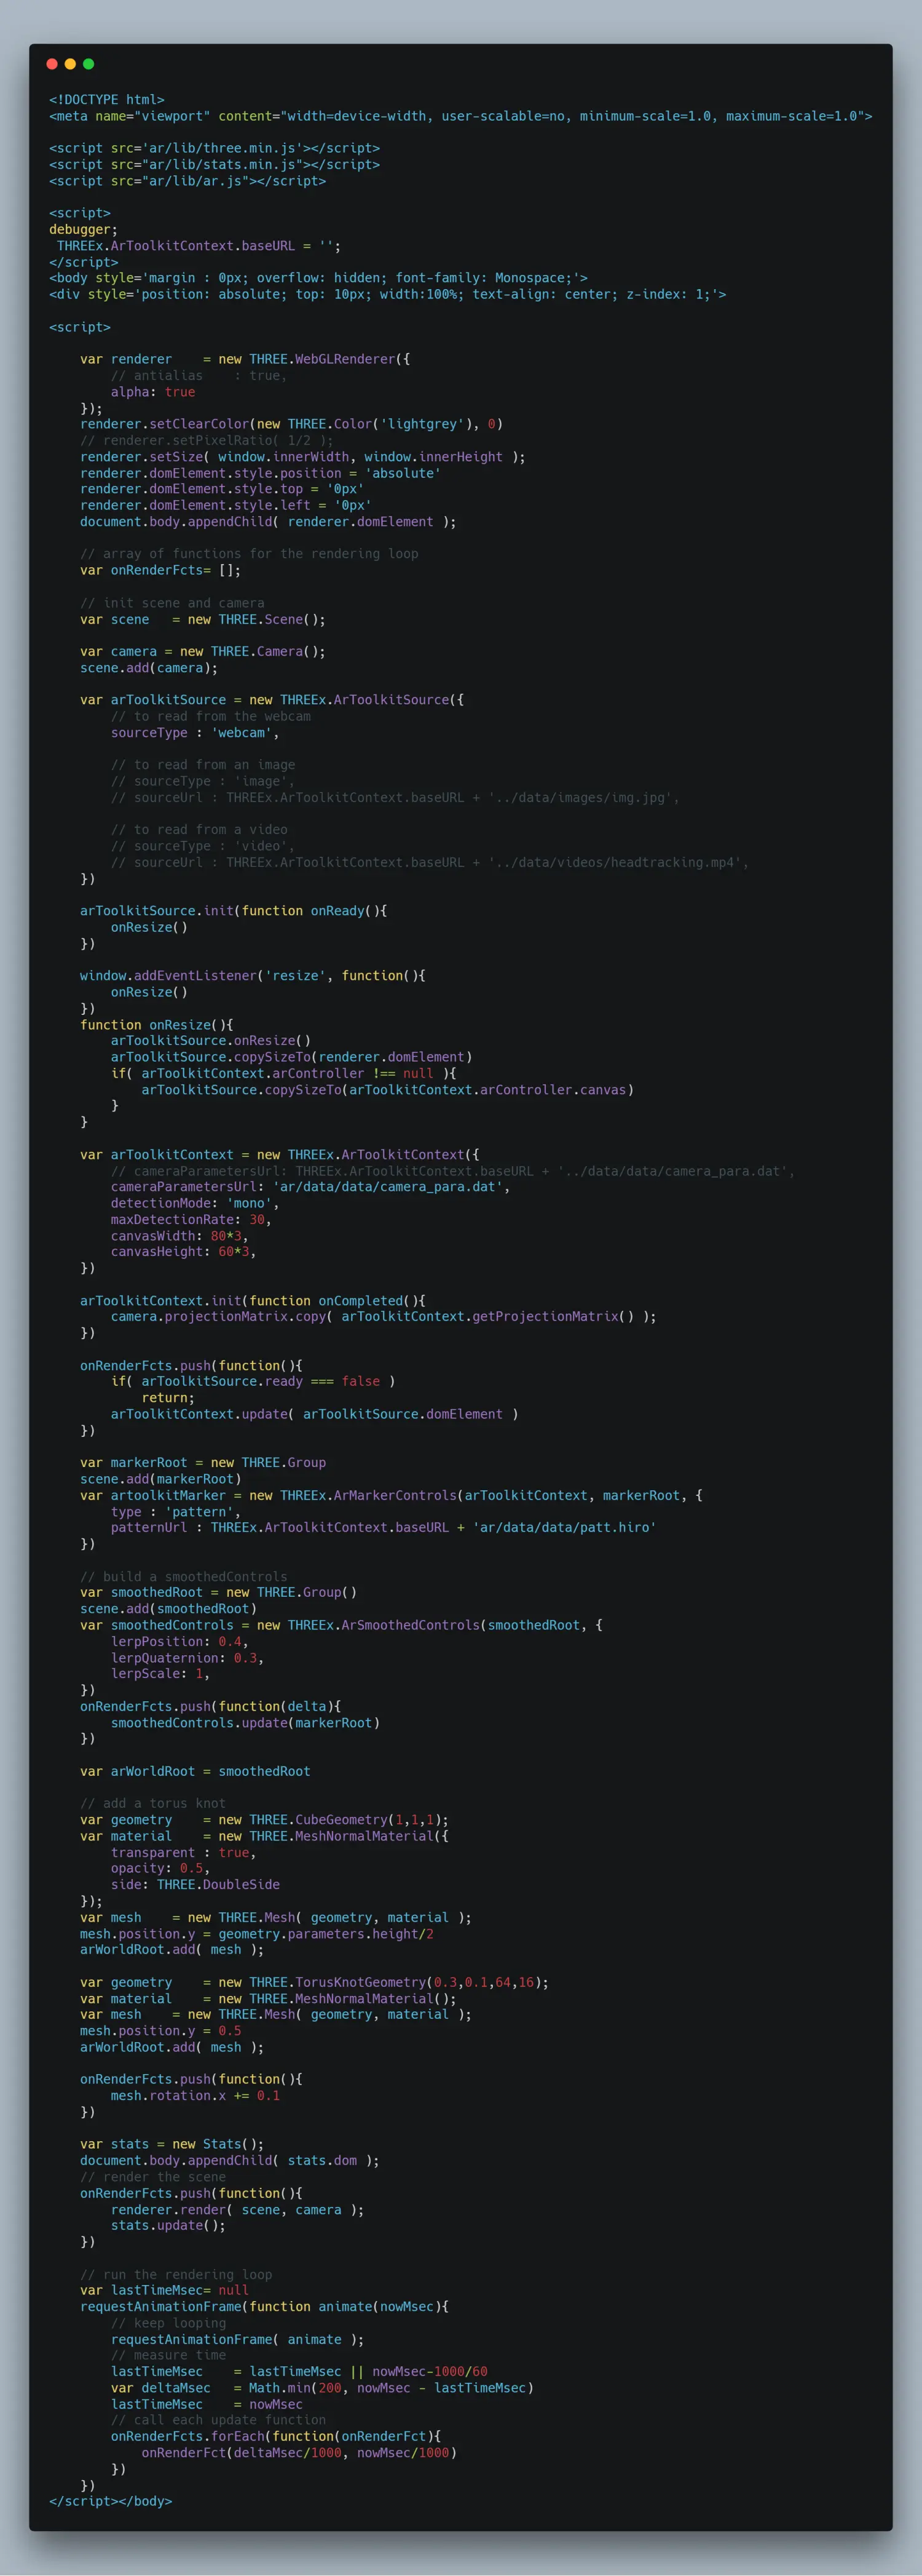Click the commented headtracking.mp4 sourceUrl line
Screen dimensions: 922x2576
(x=430, y=862)
